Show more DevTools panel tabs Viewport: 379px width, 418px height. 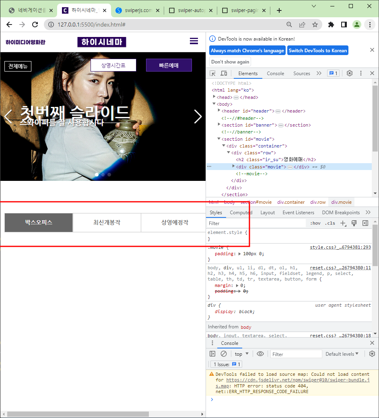coord(319,73)
